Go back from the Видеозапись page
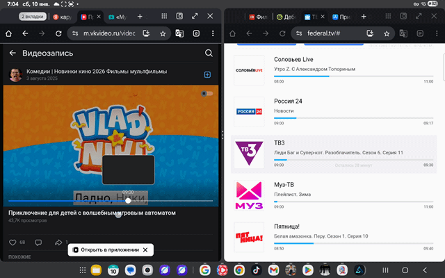This screenshot has width=445, height=278. (12, 53)
